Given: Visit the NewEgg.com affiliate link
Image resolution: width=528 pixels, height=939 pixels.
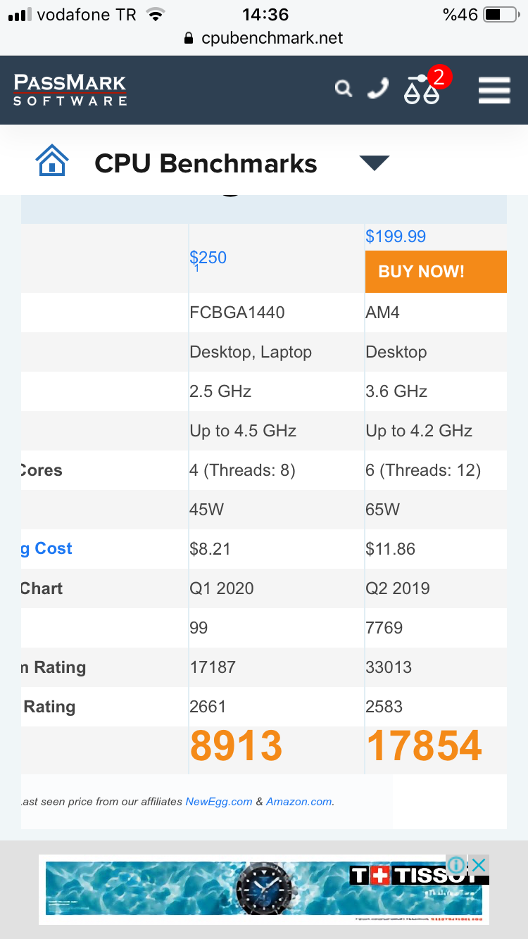Looking at the screenshot, I should [218, 802].
